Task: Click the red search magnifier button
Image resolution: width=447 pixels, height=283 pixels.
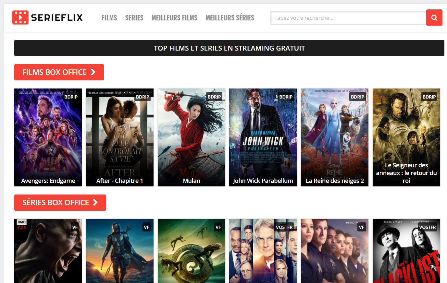Action: click(x=434, y=18)
